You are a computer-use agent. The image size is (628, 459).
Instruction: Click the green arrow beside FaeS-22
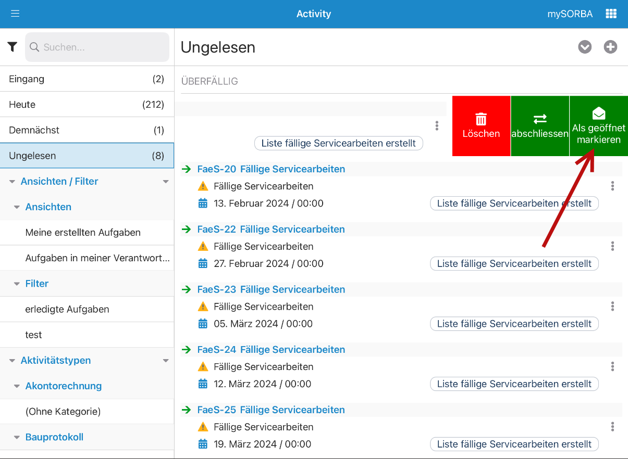pyautogui.click(x=187, y=229)
